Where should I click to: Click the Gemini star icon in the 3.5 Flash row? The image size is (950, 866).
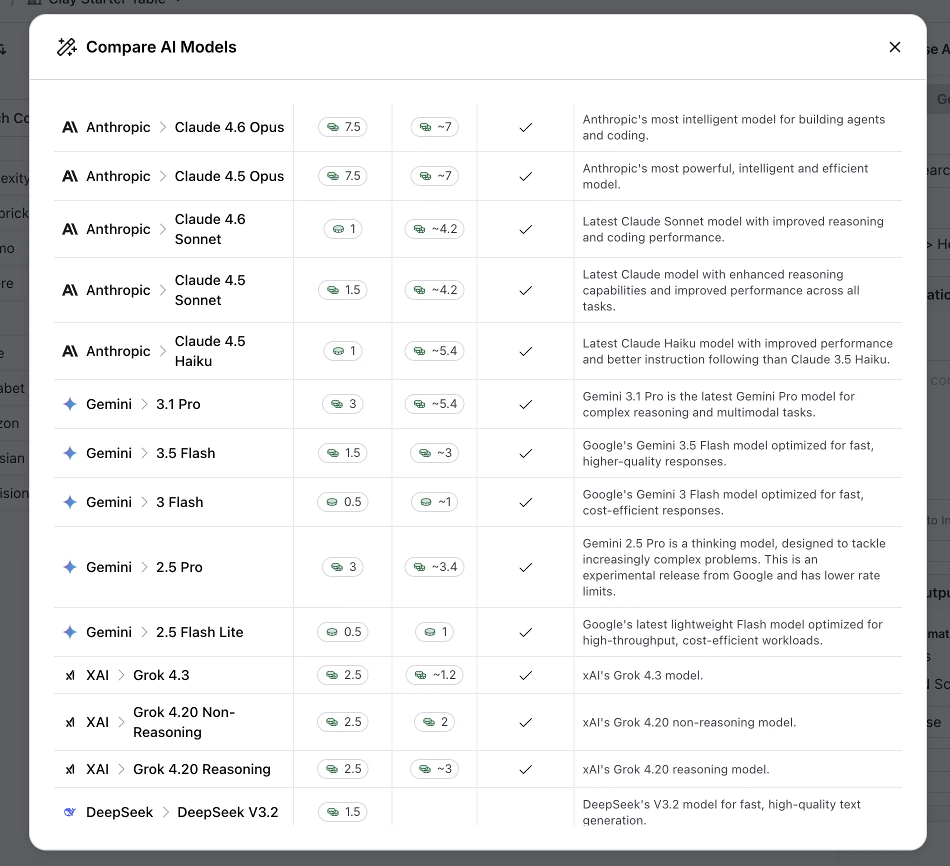(x=70, y=453)
